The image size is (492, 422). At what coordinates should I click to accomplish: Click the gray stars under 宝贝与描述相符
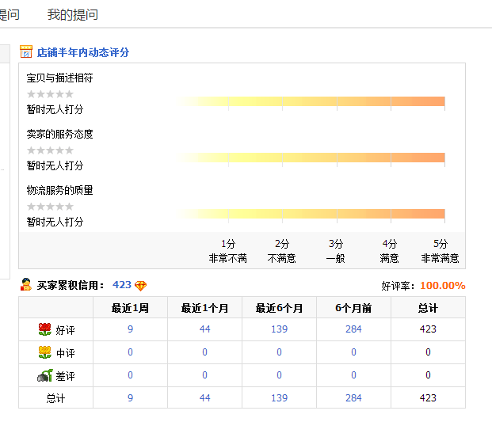(x=50, y=94)
